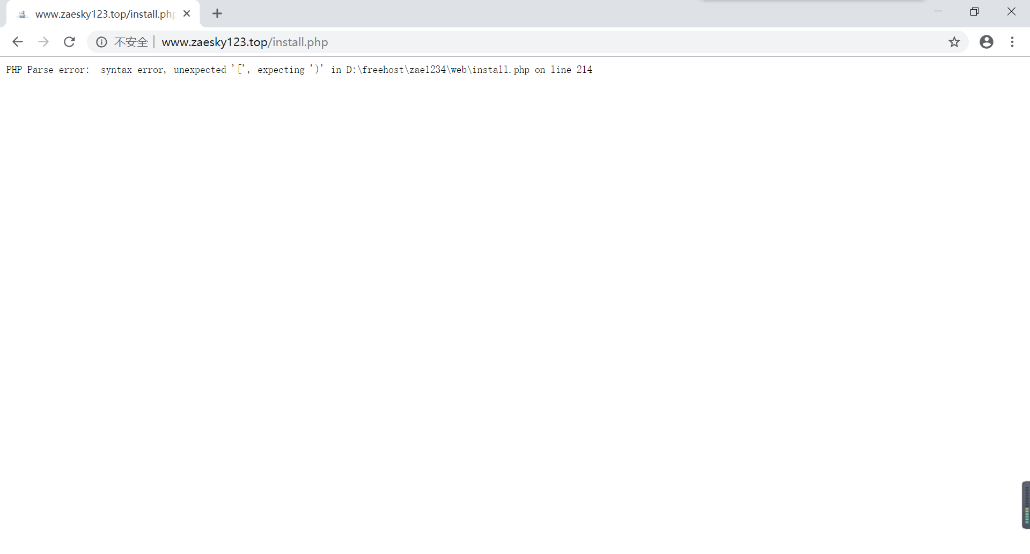Minimize the browser window
This screenshot has height=554, width=1030.
pyautogui.click(x=938, y=11)
